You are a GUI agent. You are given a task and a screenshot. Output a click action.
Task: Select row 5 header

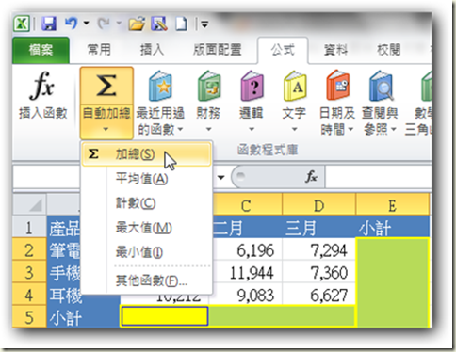(x=29, y=317)
